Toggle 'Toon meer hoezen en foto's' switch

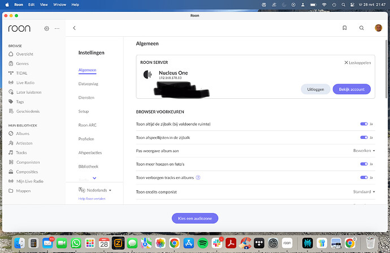pyautogui.click(x=364, y=164)
